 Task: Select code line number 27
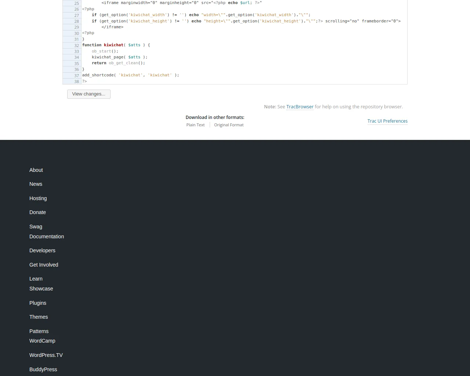coord(76,15)
